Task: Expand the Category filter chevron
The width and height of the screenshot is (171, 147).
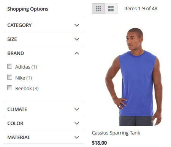Action: [77, 25]
